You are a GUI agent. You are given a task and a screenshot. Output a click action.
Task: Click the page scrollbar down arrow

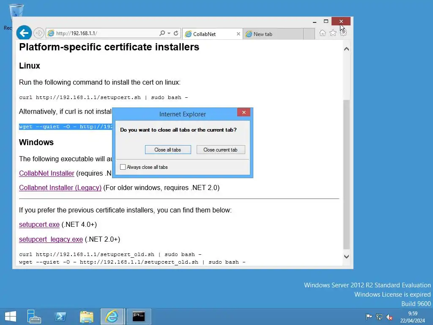pyautogui.click(x=347, y=256)
